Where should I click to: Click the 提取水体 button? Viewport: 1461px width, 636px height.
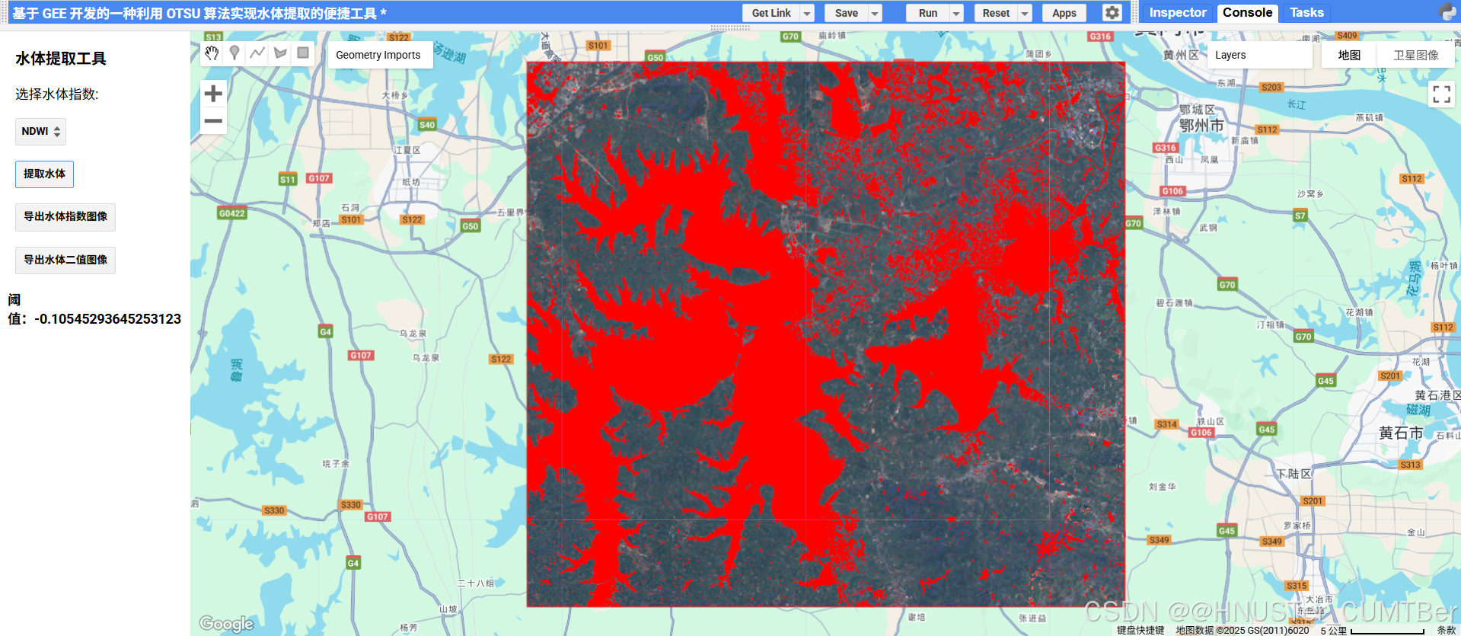tap(44, 174)
